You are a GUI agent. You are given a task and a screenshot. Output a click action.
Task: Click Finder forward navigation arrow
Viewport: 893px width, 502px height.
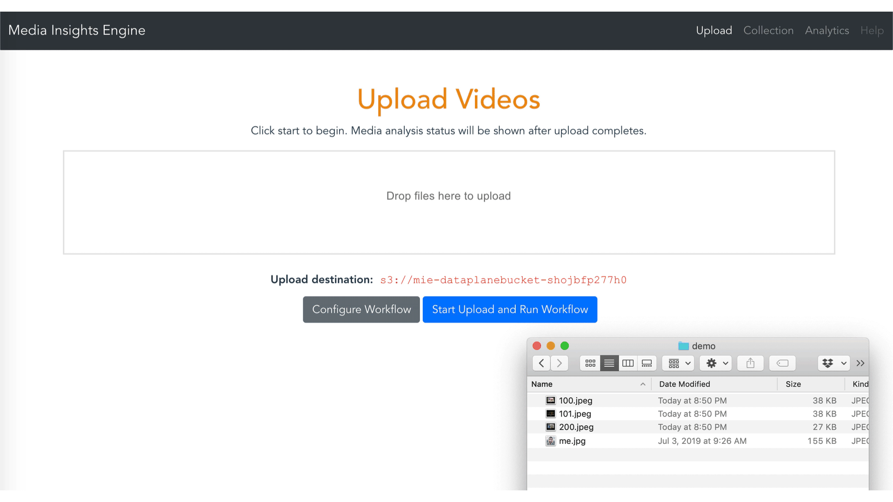point(560,363)
